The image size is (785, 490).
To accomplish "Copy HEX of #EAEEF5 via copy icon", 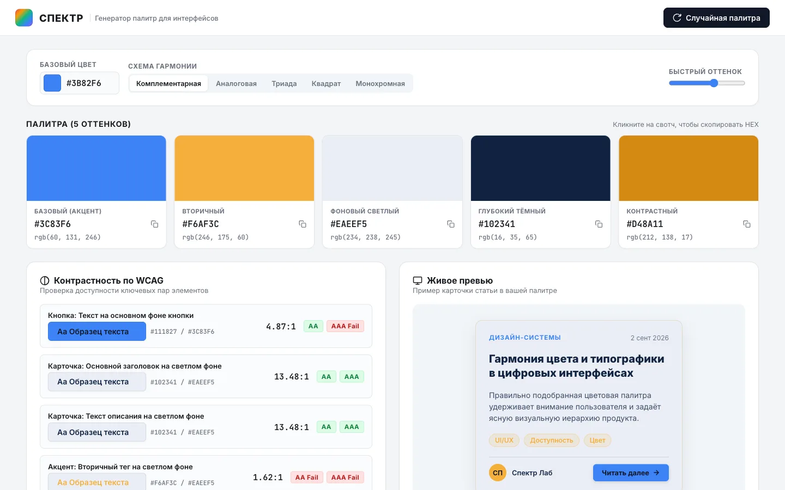I will [x=451, y=224].
